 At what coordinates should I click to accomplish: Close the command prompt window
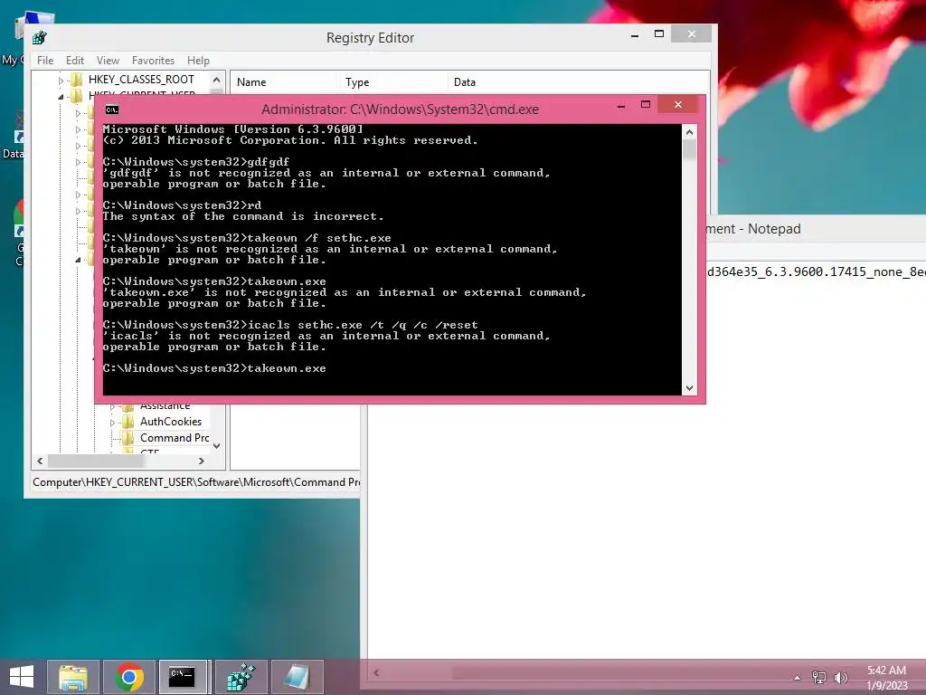(678, 105)
